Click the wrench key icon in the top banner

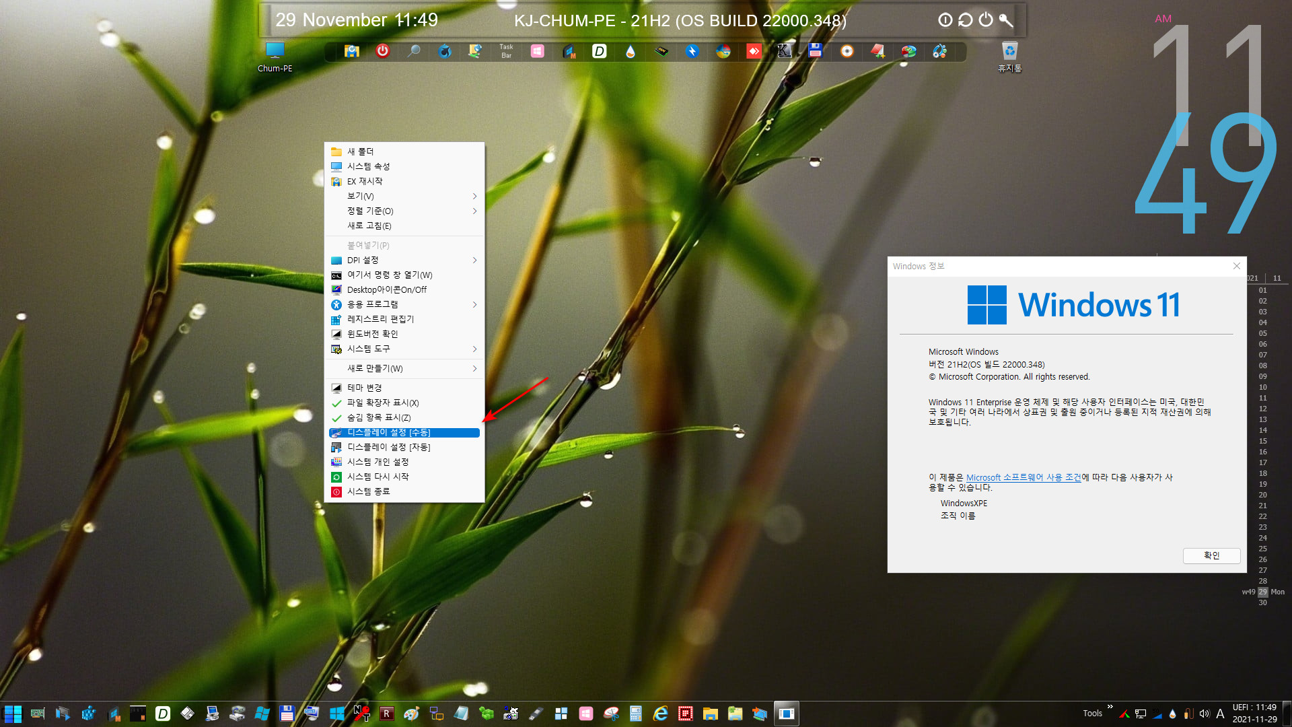pos(1006,20)
